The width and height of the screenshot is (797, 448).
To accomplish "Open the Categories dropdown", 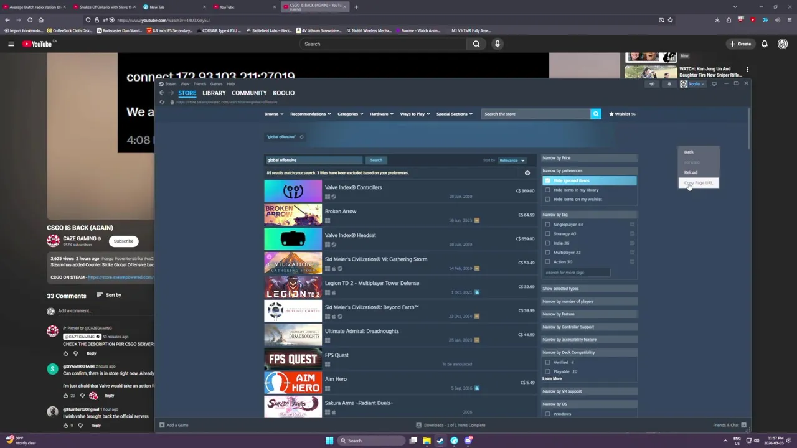I will (x=350, y=114).
